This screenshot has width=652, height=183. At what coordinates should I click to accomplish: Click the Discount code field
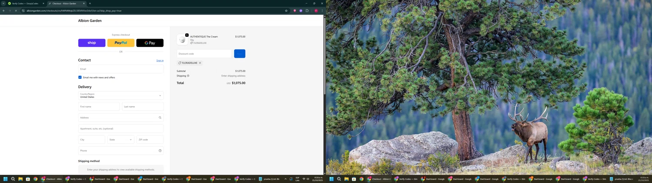tap(204, 54)
